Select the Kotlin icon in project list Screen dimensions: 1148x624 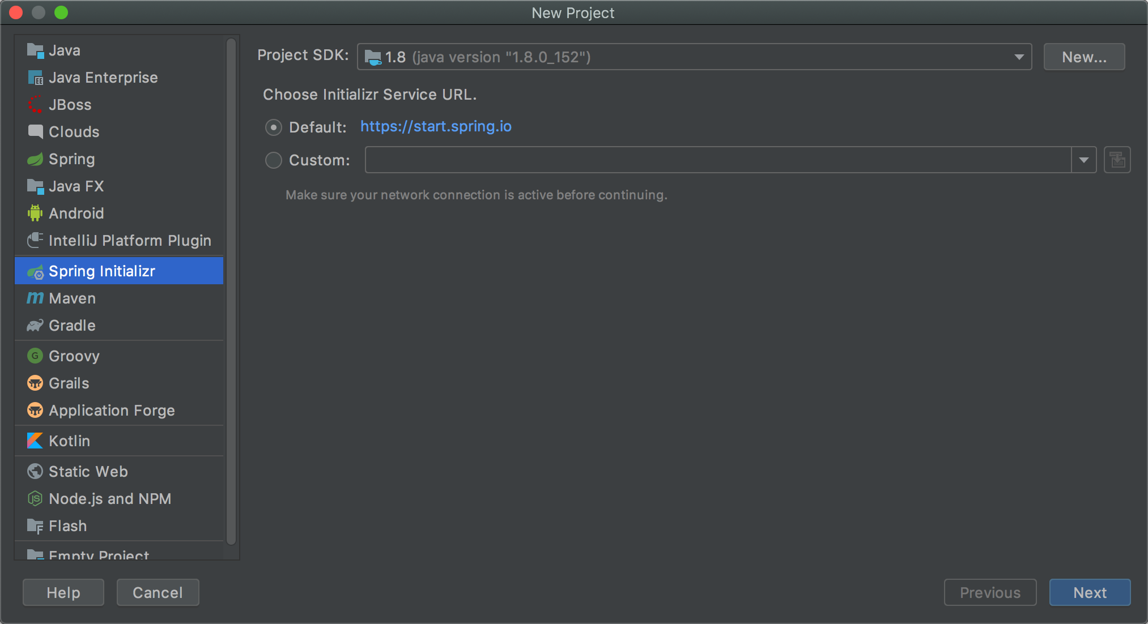click(35, 441)
